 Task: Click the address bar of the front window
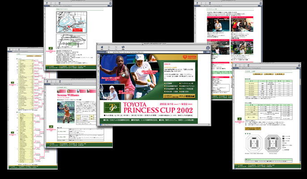(155, 52)
